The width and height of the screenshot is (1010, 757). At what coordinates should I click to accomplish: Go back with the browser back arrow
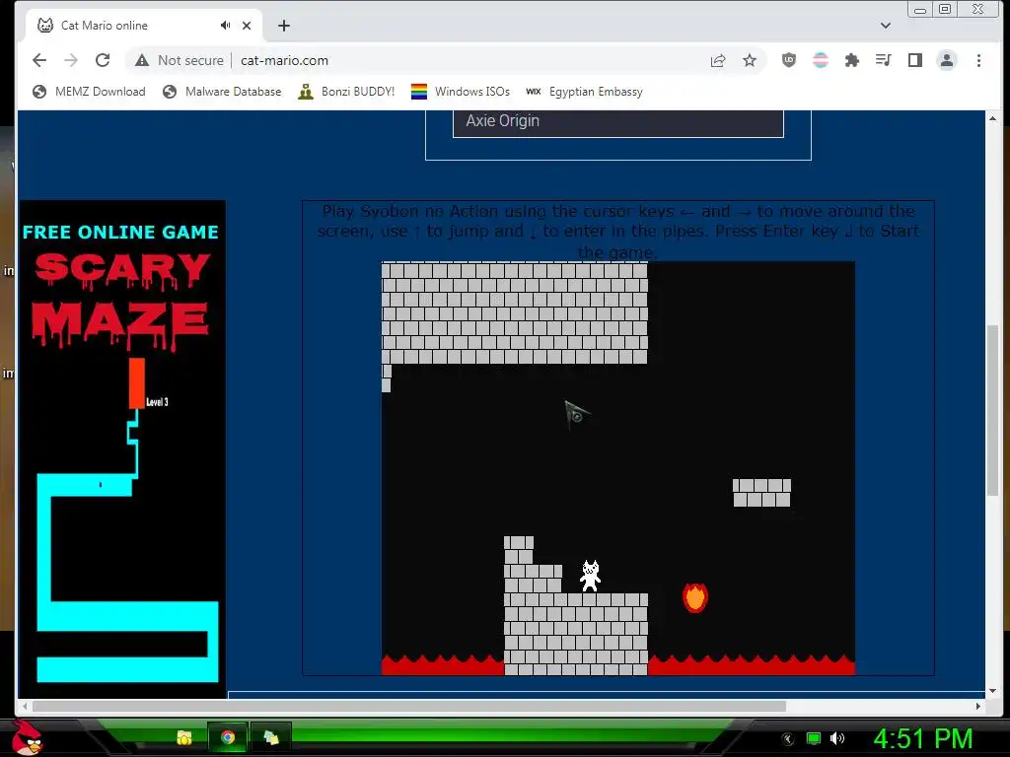point(39,60)
